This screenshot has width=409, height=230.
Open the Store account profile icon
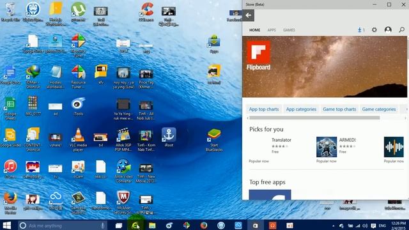[388, 30]
